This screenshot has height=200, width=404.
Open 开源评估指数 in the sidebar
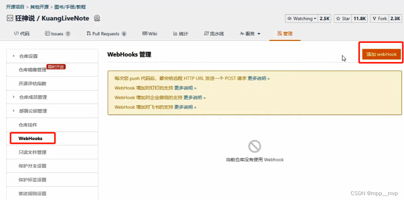click(52, 83)
